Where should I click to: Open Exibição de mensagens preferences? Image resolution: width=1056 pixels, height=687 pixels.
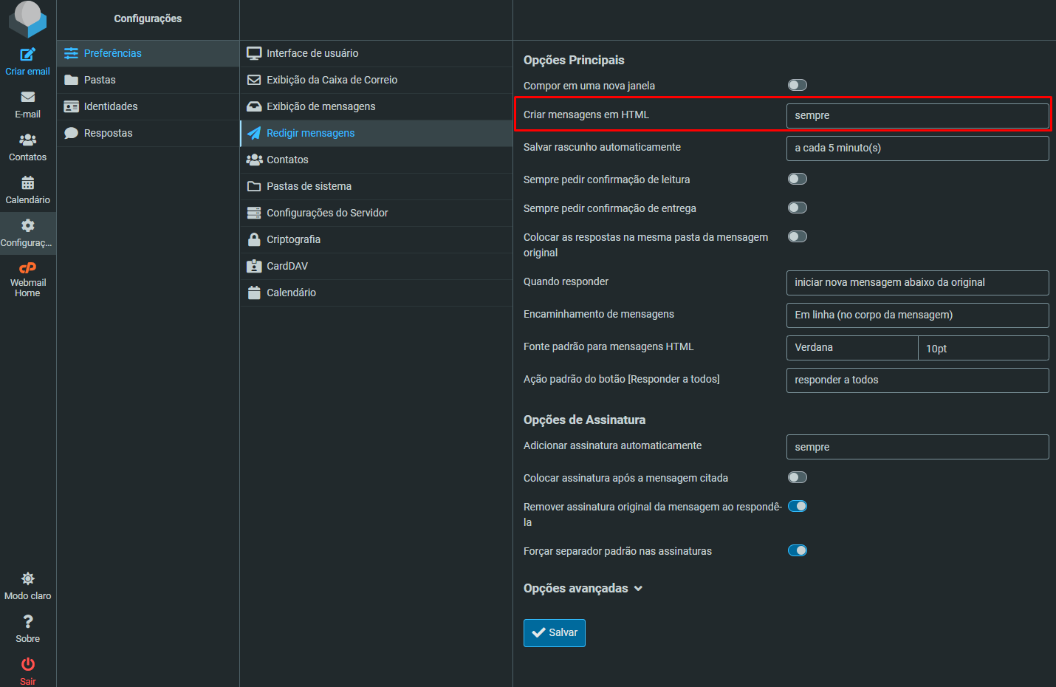pos(320,106)
